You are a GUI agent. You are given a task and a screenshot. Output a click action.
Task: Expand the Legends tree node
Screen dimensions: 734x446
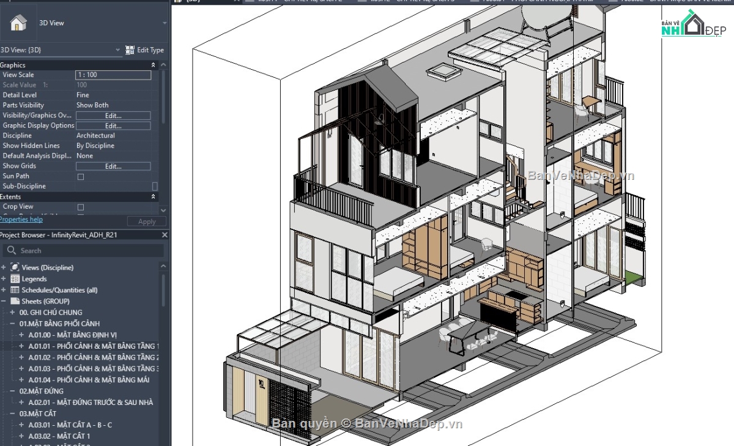pos(4,279)
